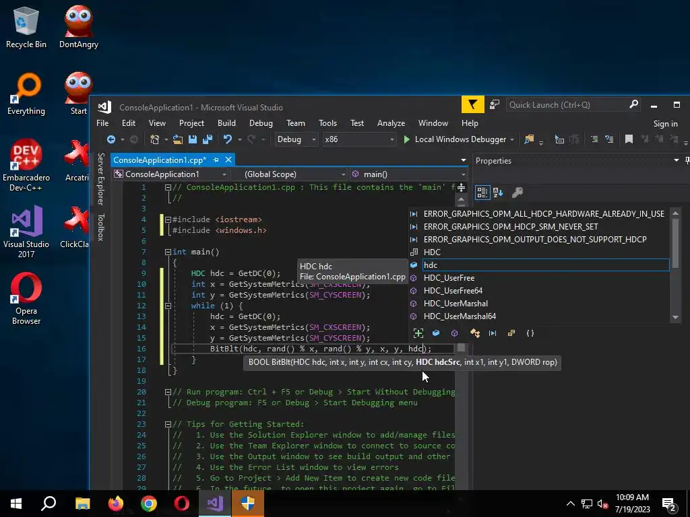Click the Properties Categorized view icon
The height and width of the screenshot is (517, 690).
482,192
